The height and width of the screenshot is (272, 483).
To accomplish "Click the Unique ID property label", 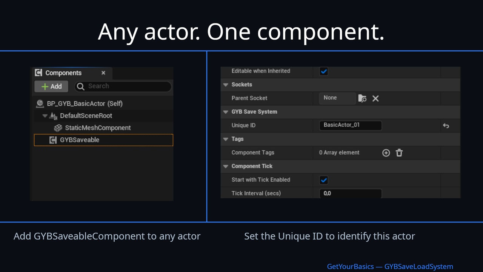I will (243, 125).
